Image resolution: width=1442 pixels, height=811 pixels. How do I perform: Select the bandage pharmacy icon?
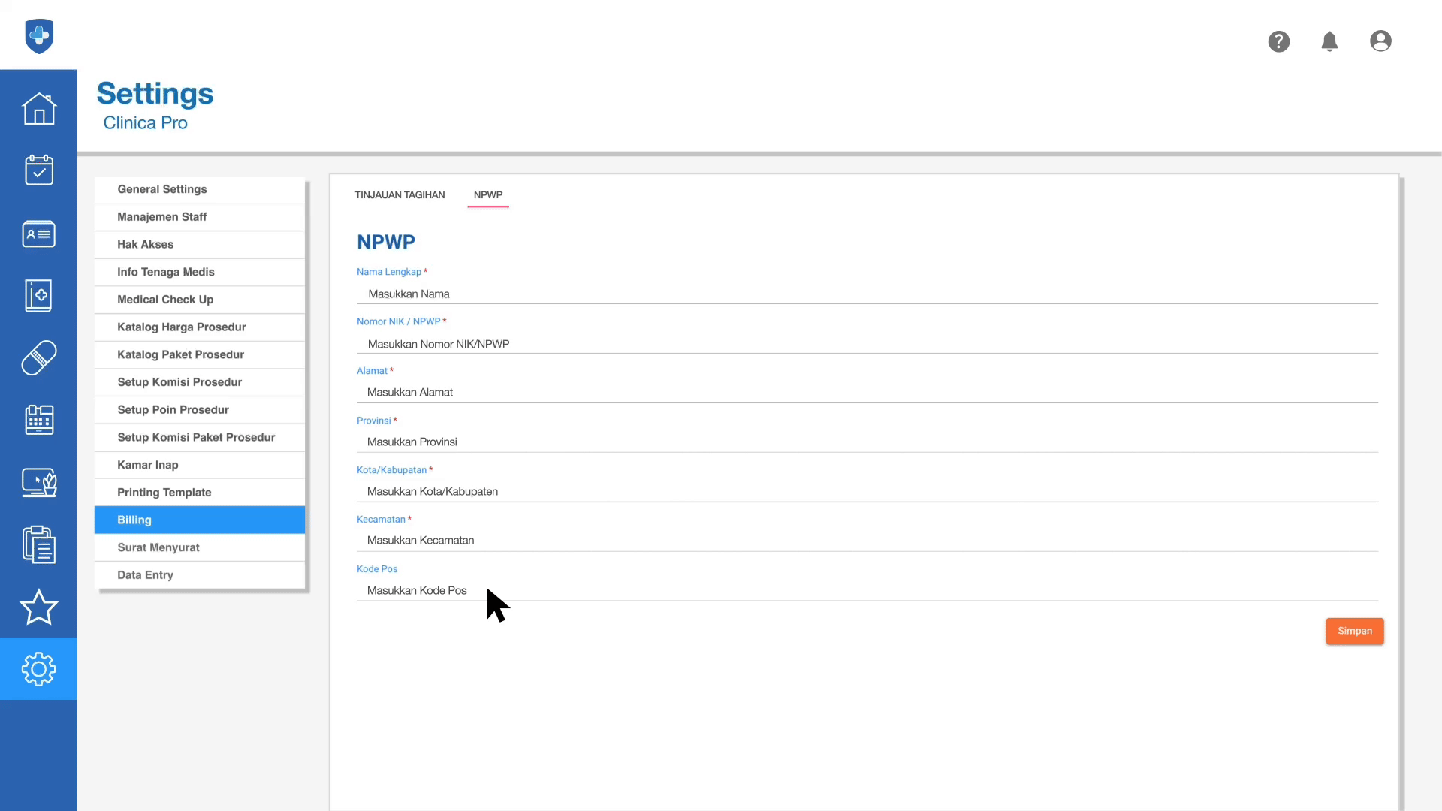[38, 357]
